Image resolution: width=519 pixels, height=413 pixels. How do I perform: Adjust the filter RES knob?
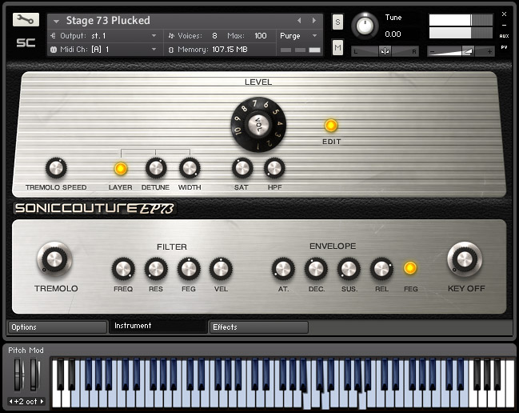156,269
